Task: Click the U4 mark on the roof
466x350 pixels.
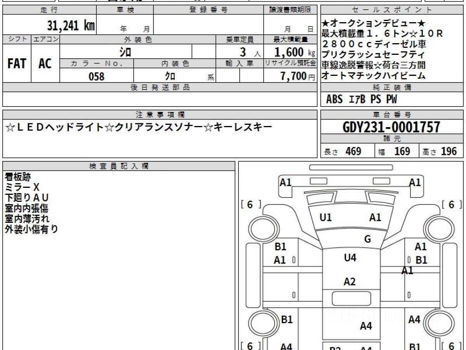Action: [x=350, y=257]
